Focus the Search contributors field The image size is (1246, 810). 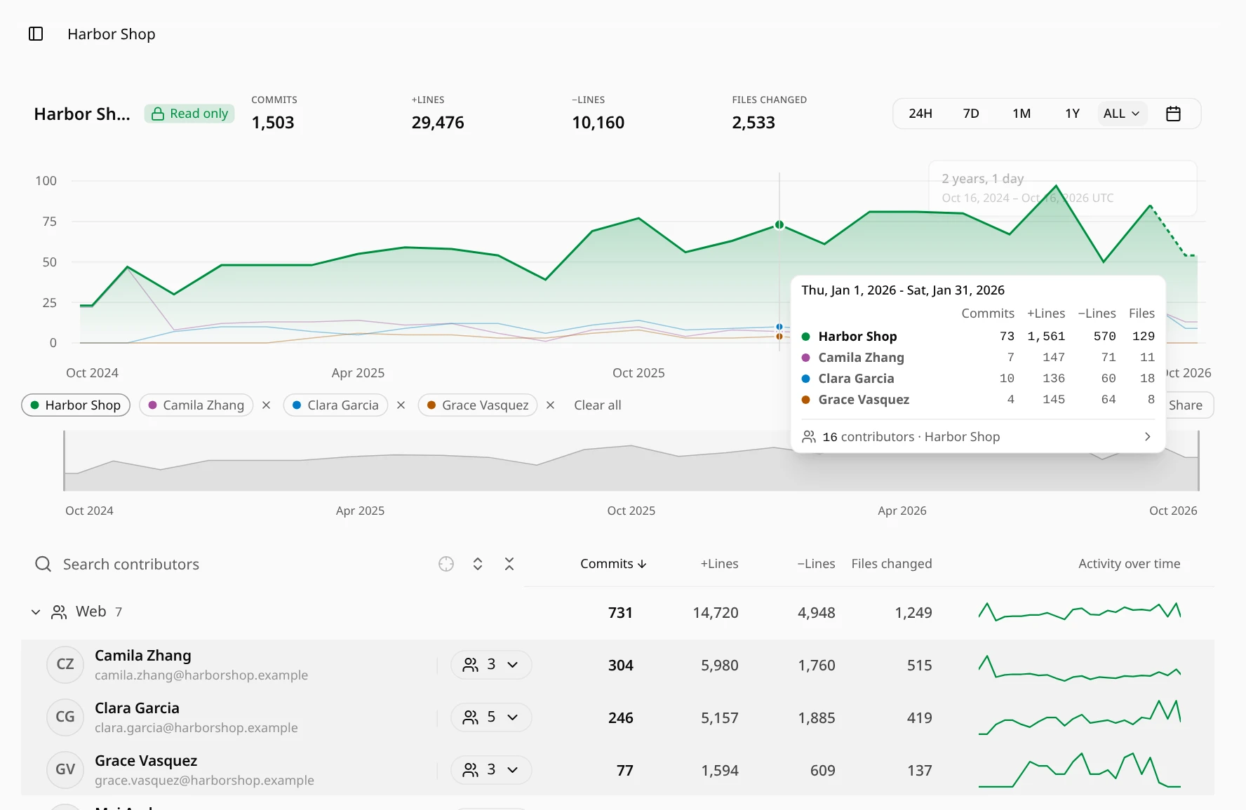pyautogui.click(x=232, y=564)
